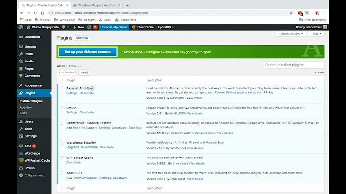Open Uncode sidebar menu
Image resolution: width=346 pixels, height=194 pixels.
30,47
